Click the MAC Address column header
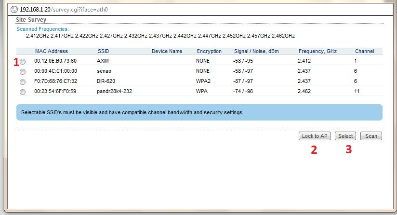This screenshot has height=215, width=397. pyautogui.click(x=51, y=51)
